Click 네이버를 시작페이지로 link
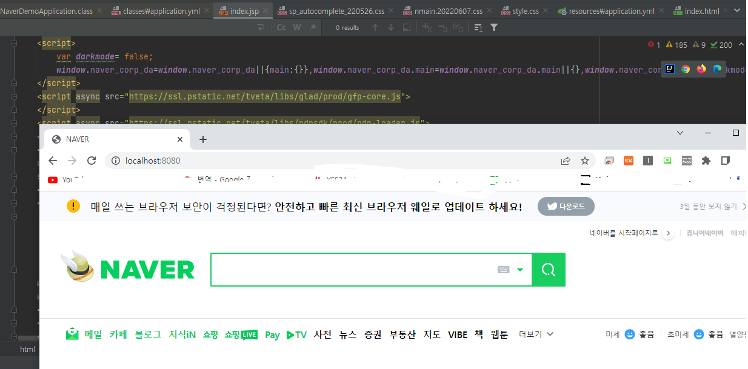The image size is (748, 369). [x=624, y=233]
